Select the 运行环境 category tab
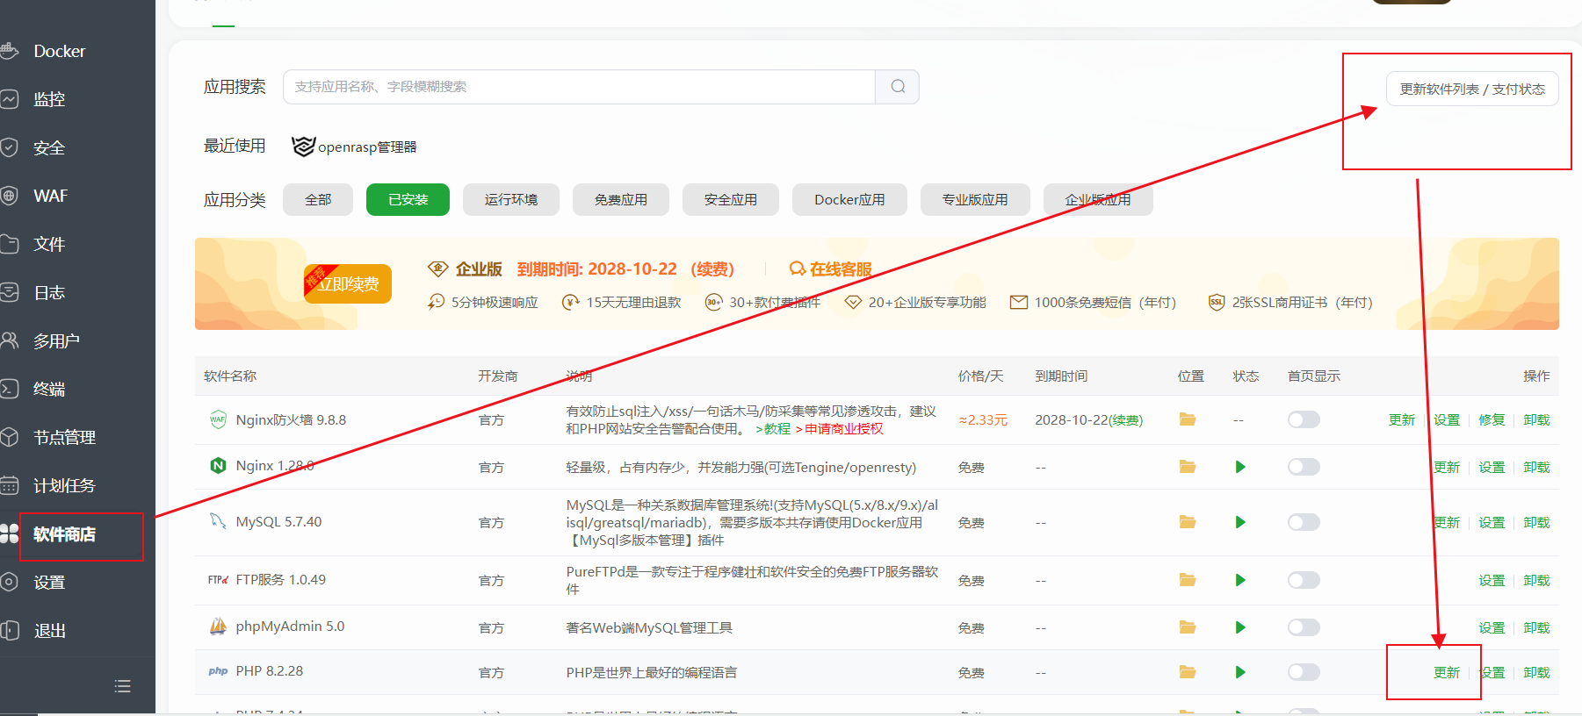Image resolution: width=1582 pixels, height=716 pixels. pos(511,199)
